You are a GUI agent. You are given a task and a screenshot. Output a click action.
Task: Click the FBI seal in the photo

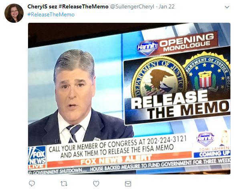pyautogui.click(x=207, y=73)
